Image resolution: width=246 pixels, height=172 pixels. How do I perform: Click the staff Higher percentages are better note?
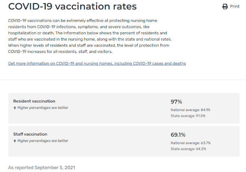(43, 141)
